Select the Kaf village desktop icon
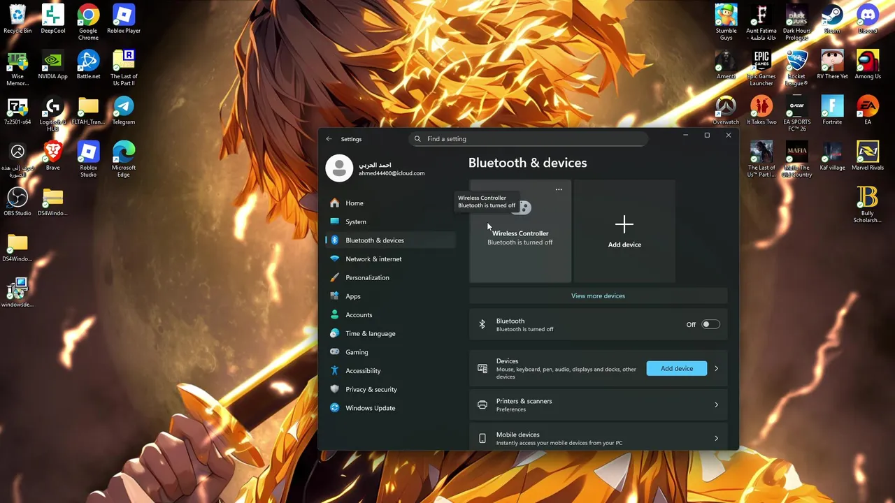The width and height of the screenshot is (895, 503). [832, 156]
